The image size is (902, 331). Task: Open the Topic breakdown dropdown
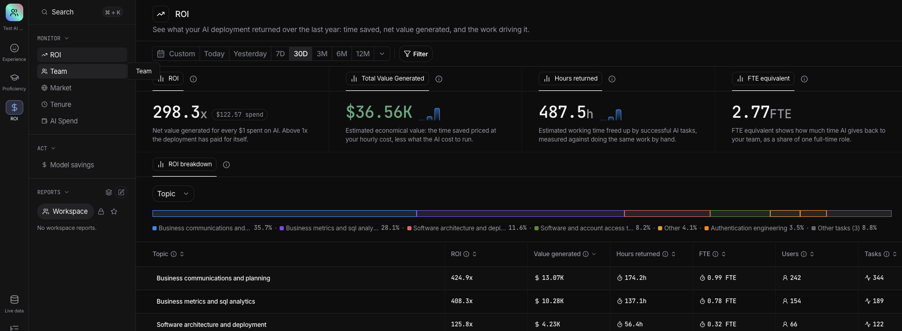point(173,194)
